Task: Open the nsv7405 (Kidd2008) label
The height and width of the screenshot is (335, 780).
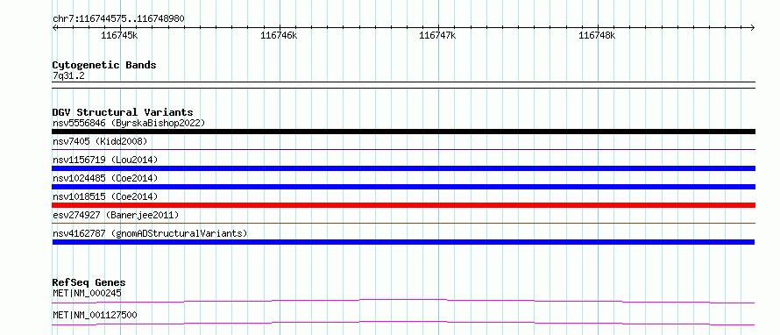Action: pos(100,141)
